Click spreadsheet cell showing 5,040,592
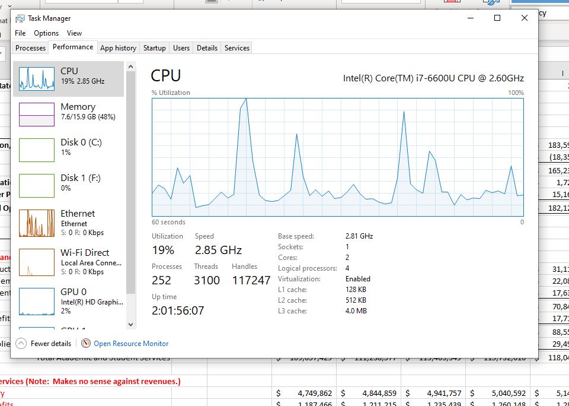The width and height of the screenshot is (569, 406). [x=498, y=394]
